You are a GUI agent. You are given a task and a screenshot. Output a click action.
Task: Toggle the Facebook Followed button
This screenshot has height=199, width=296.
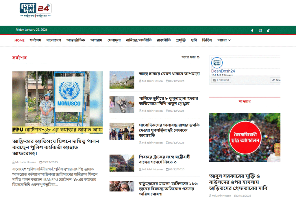tap(221, 80)
